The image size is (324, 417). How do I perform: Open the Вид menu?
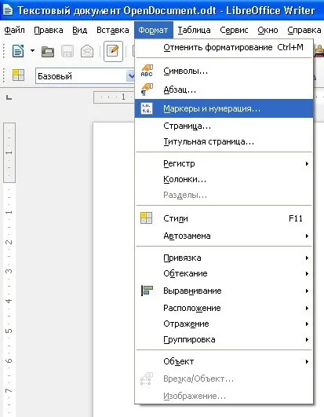80,30
